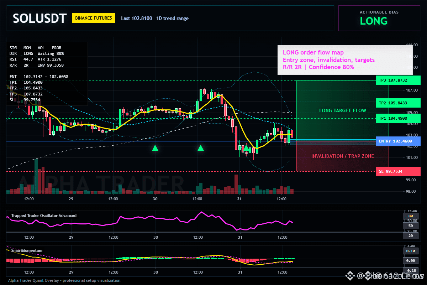Select the blue ENTRY 102.4600 tag
Image resolution: width=427 pixels, height=285 pixels.
(x=398, y=141)
